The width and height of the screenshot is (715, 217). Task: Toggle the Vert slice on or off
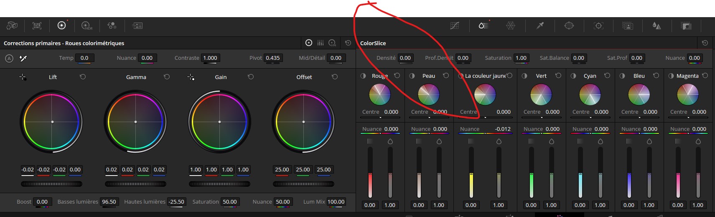pyautogui.click(x=524, y=76)
